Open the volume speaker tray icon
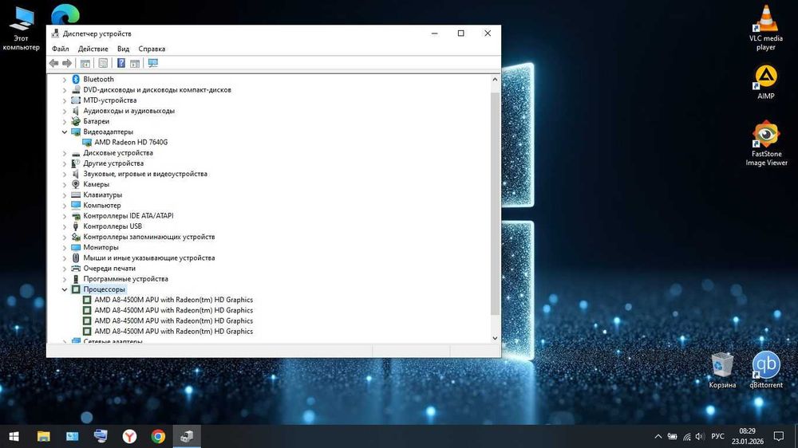 (700, 436)
